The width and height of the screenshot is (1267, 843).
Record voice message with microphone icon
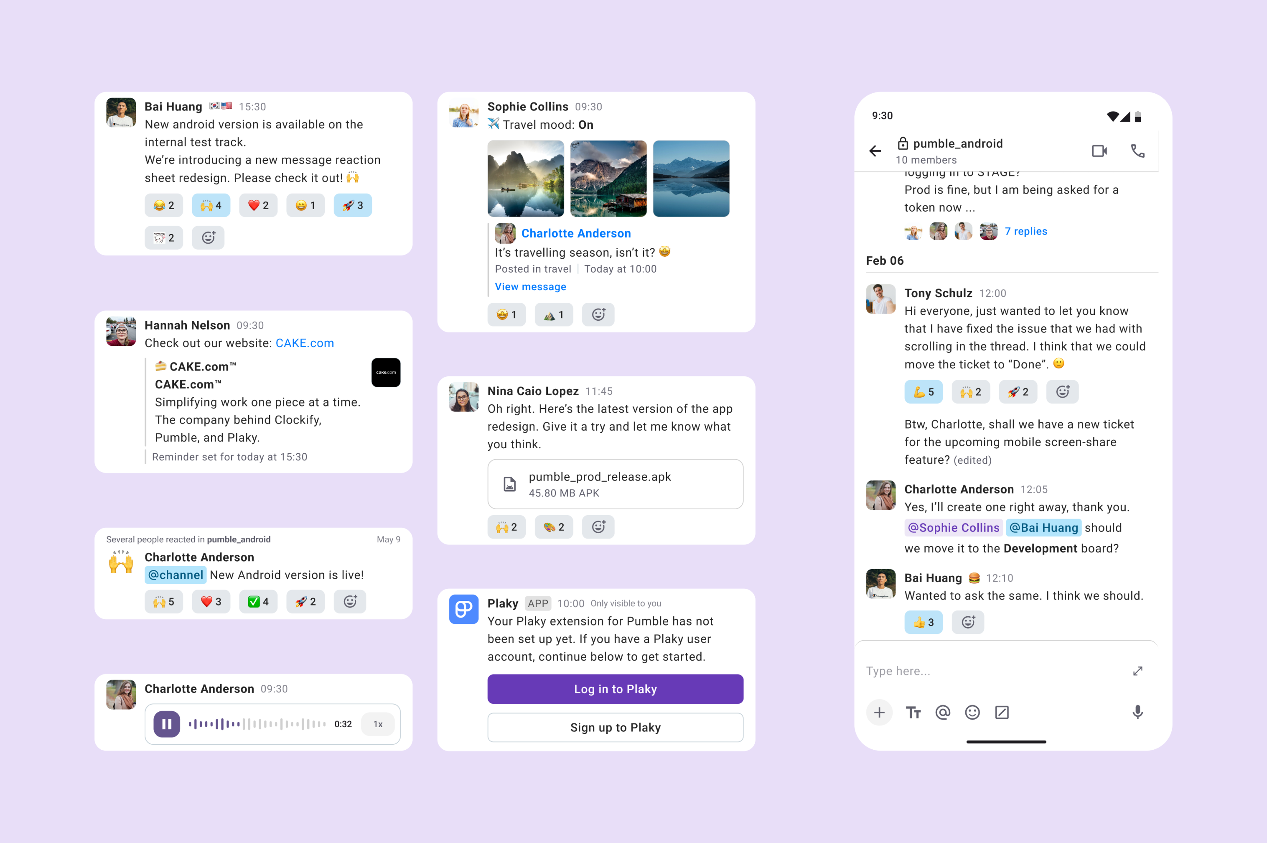pyautogui.click(x=1137, y=713)
